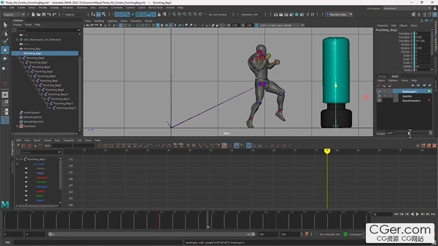Open the Rigging menu set dropdown
The height and width of the screenshot is (246, 438).
pyautogui.click(x=14, y=14)
